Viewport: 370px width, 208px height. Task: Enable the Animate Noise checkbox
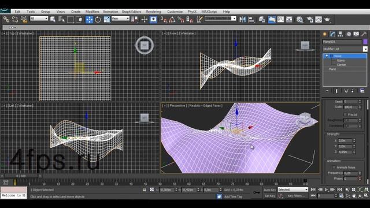[334, 167]
